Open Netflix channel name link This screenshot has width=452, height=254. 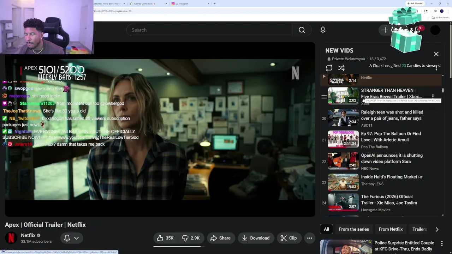[28, 235]
